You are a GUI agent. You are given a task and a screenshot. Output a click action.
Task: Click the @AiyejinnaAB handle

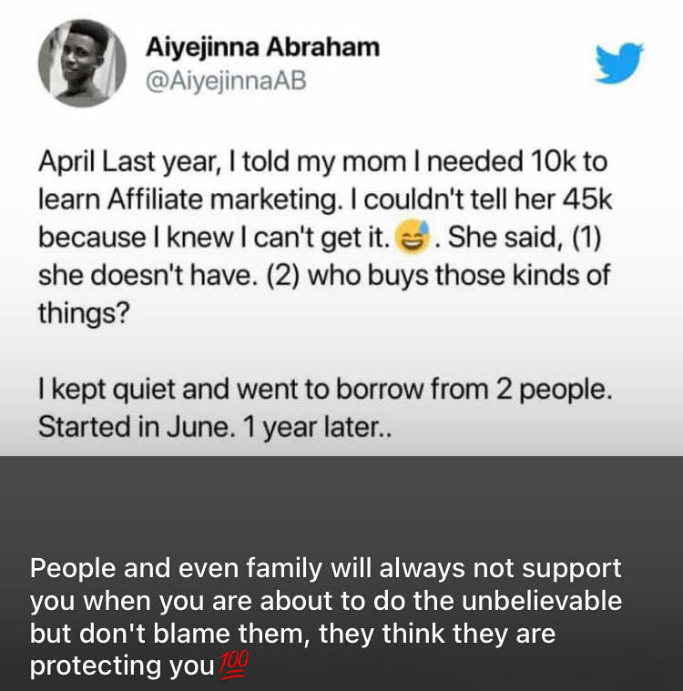(225, 81)
